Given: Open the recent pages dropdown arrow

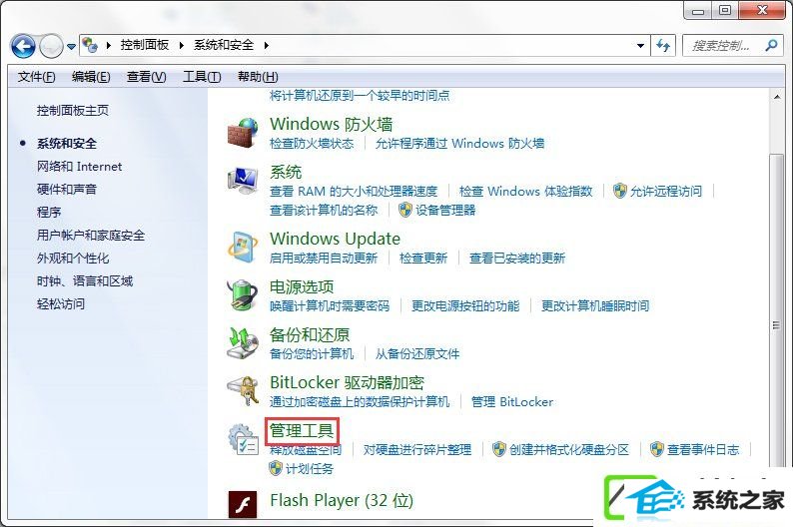Looking at the screenshot, I should coord(71,47).
